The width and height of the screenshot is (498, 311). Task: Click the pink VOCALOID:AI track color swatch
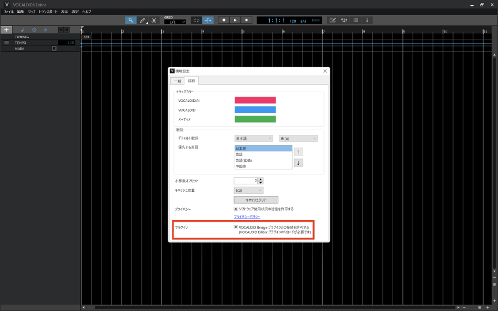(255, 100)
